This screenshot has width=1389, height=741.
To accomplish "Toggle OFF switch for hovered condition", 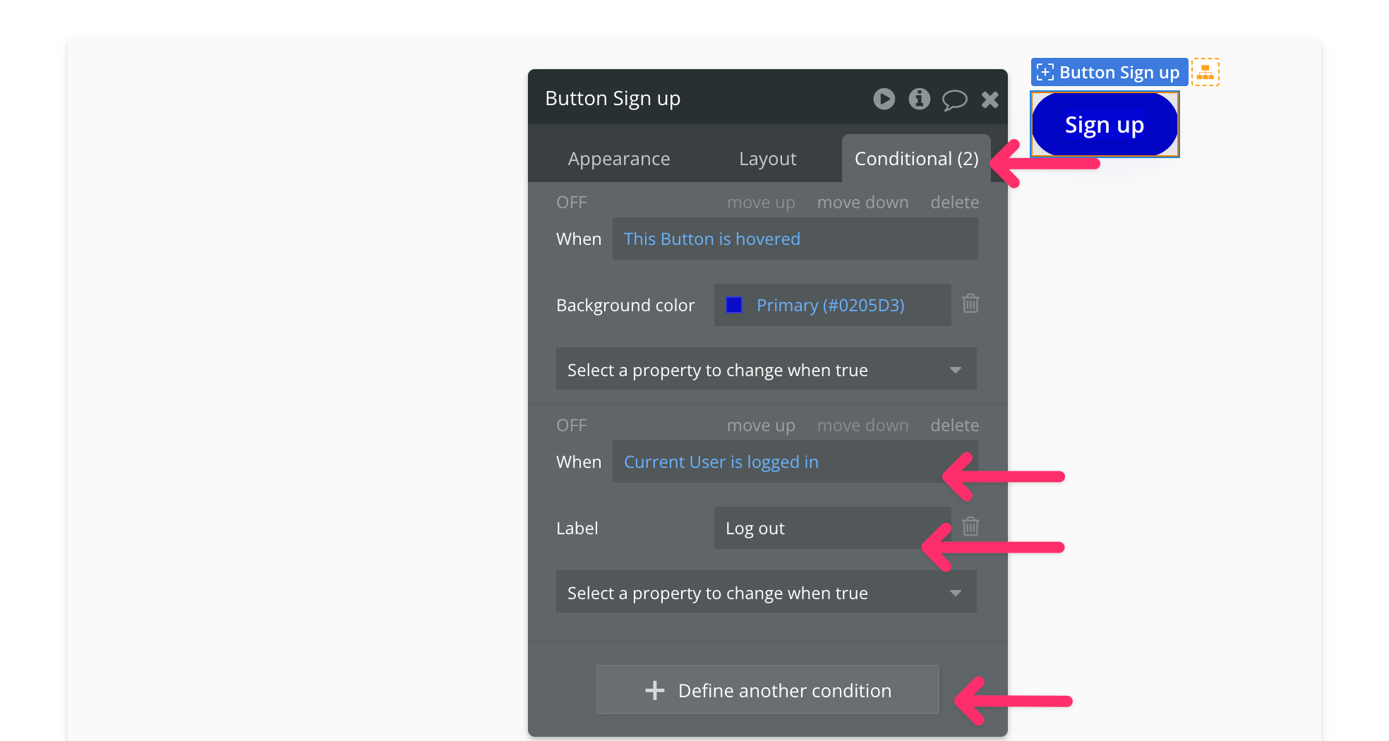I will point(571,203).
